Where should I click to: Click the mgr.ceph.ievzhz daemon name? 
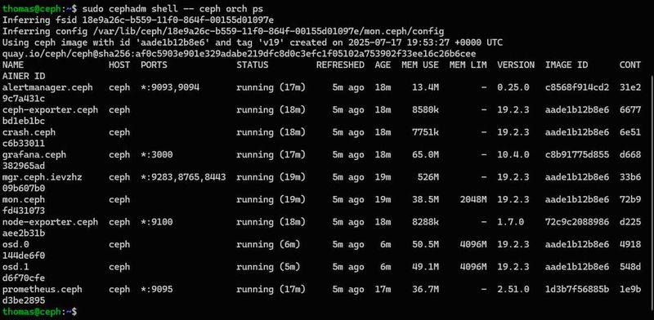coord(43,177)
